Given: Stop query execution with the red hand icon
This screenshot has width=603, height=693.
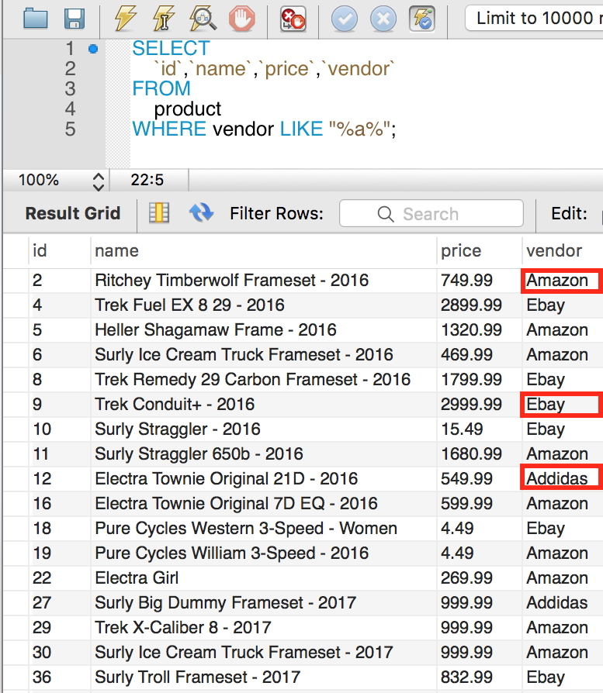Looking at the screenshot, I should (x=242, y=19).
